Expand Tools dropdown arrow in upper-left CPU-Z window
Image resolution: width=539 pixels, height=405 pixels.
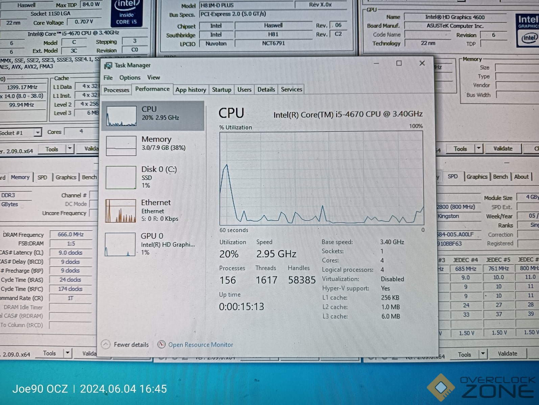click(x=70, y=149)
